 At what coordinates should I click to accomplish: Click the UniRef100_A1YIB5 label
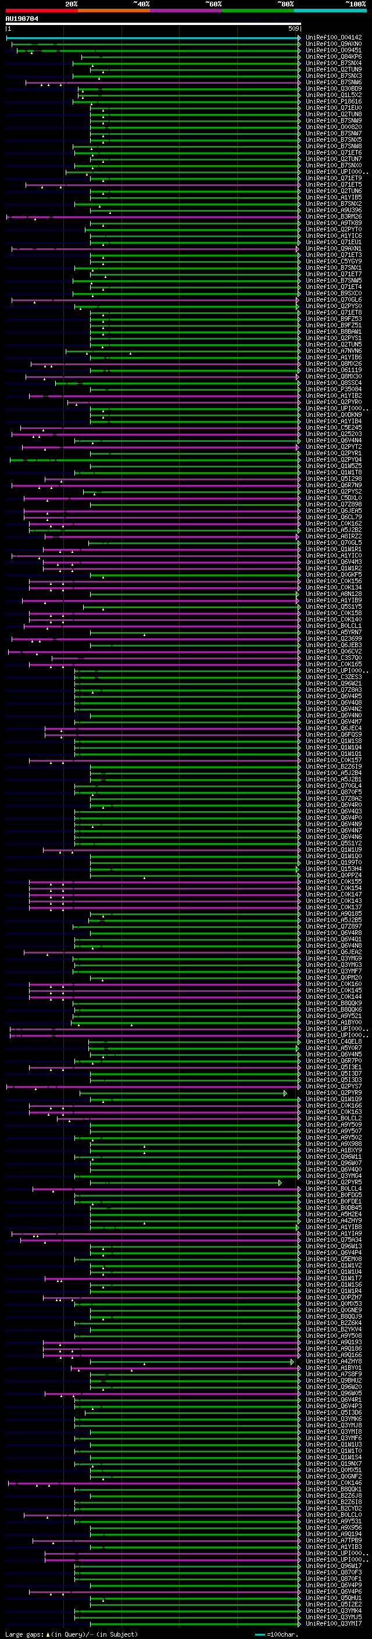(x=334, y=197)
